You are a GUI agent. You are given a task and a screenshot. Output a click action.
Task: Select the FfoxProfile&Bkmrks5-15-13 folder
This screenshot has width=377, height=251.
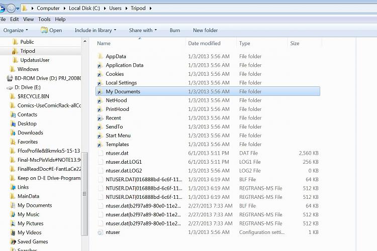click(x=49, y=151)
